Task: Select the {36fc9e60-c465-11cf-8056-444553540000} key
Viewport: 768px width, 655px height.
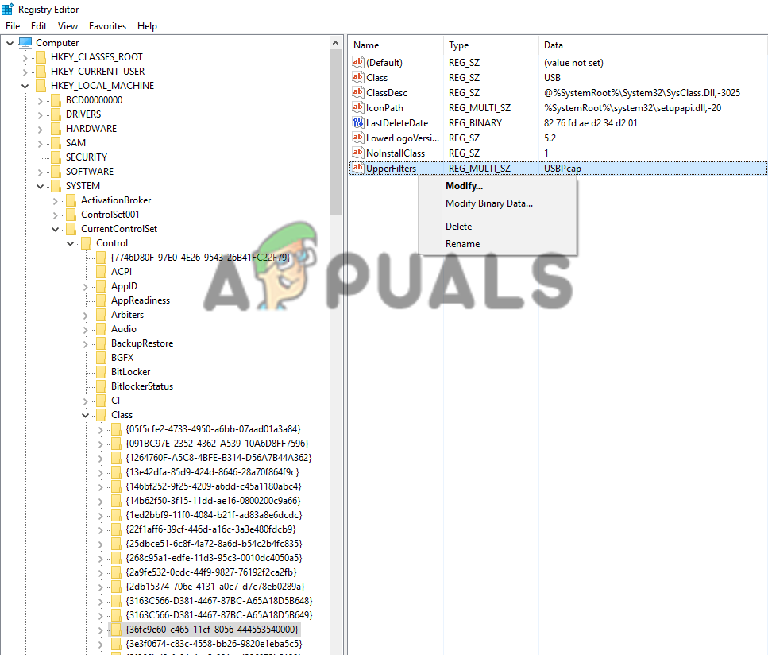Action: click(212, 629)
